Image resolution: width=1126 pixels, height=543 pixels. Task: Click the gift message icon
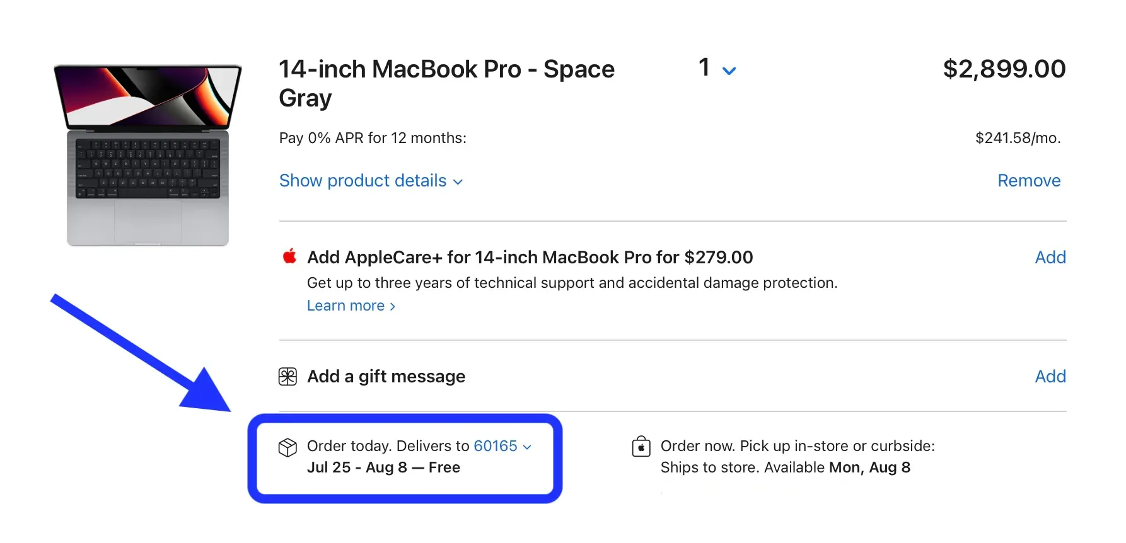click(x=287, y=377)
